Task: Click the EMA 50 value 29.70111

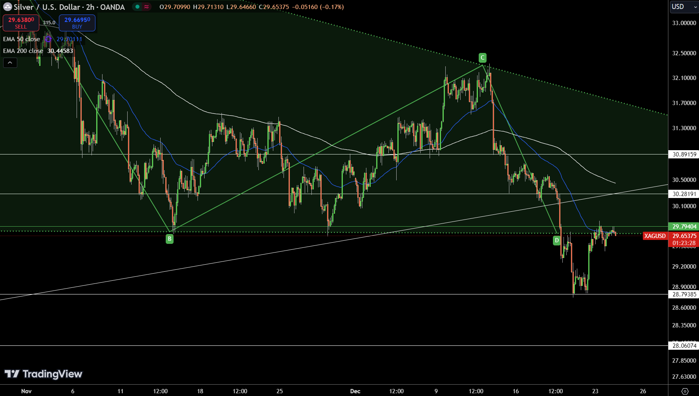Action: tap(70, 39)
